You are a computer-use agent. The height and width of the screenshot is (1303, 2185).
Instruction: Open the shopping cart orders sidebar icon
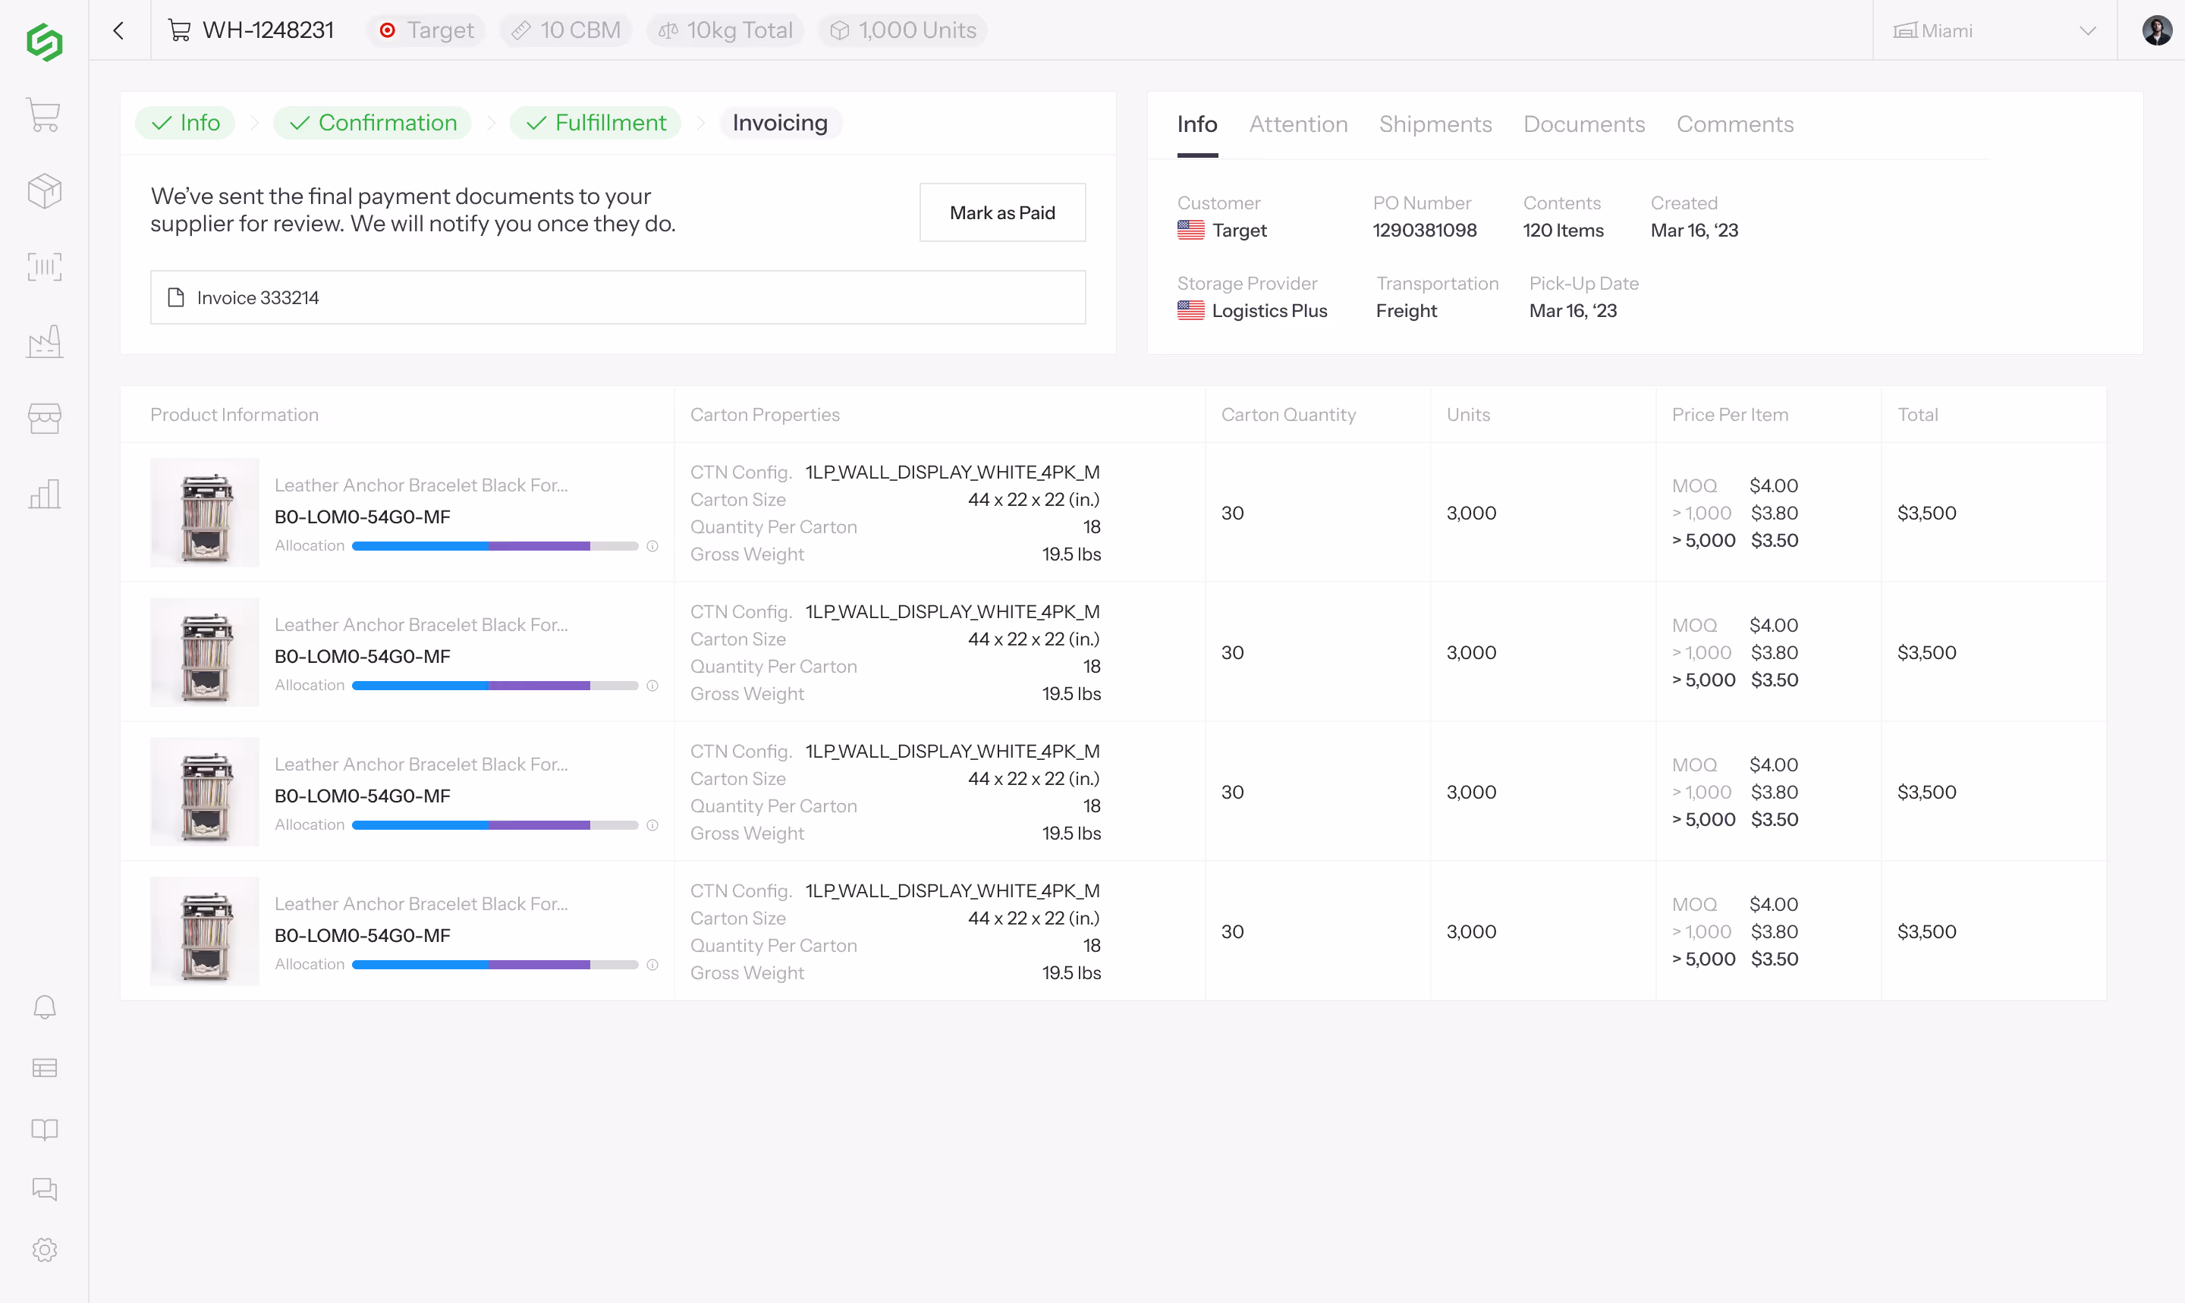tap(44, 115)
